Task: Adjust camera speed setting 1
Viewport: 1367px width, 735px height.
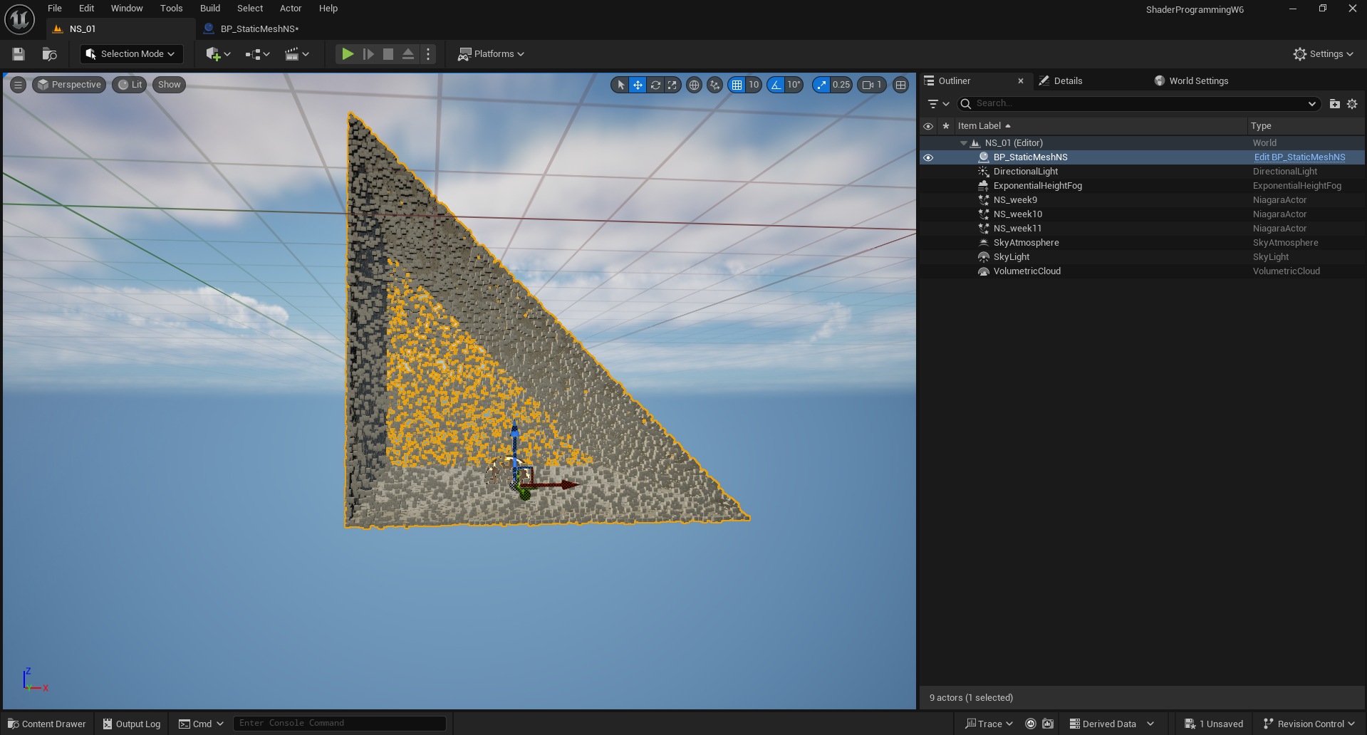Action: [x=872, y=85]
